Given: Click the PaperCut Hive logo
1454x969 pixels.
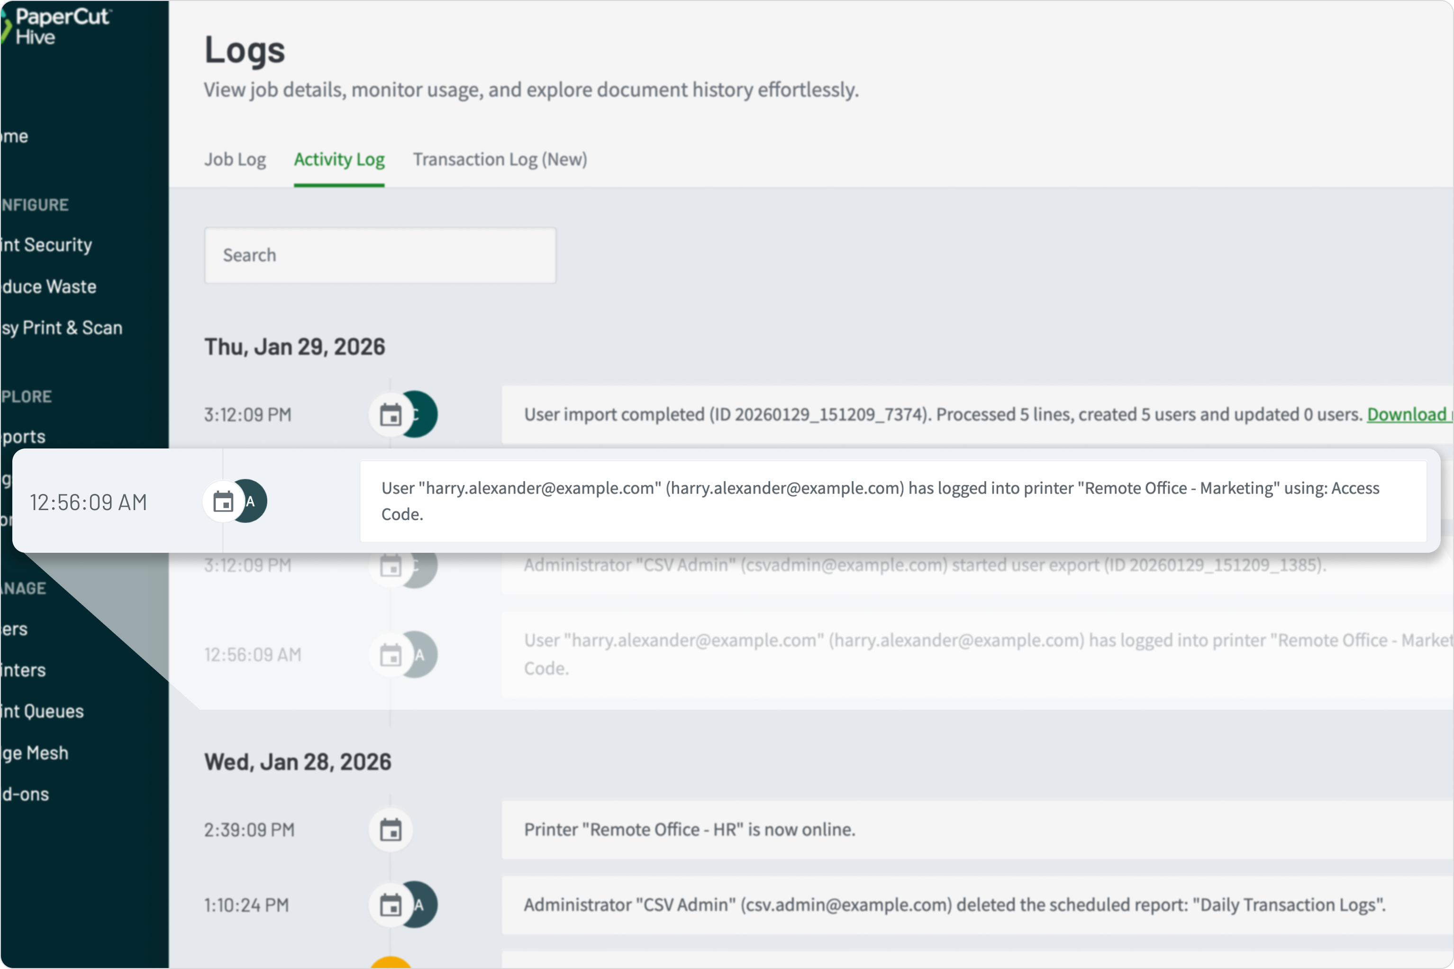Looking at the screenshot, I should click(x=55, y=26).
